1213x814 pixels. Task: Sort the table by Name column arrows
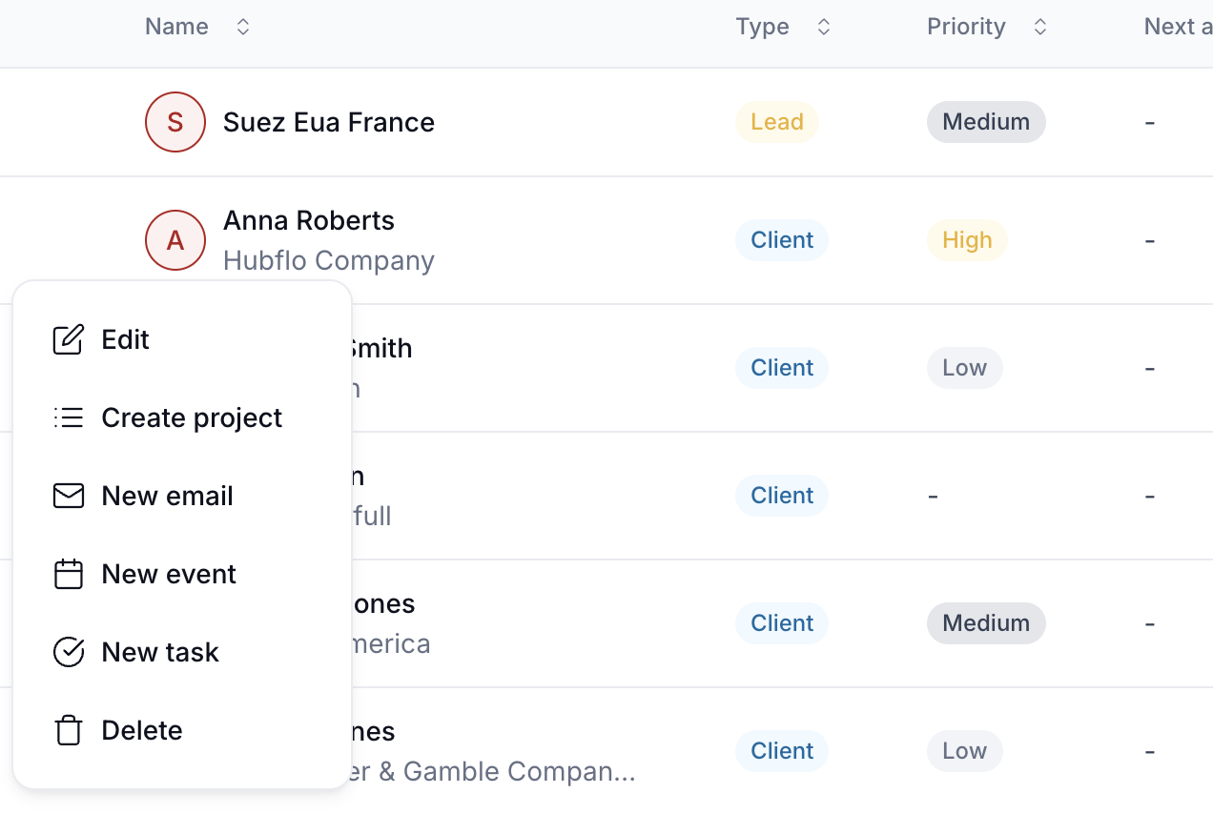tap(243, 27)
